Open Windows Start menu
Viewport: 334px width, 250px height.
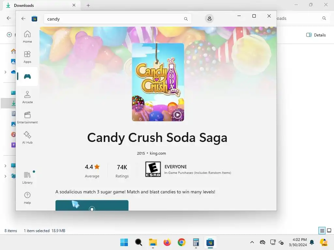(x=124, y=242)
